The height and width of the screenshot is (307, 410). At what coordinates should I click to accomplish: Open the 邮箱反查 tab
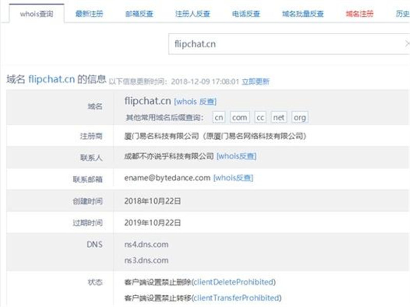[x=139, y=14]
